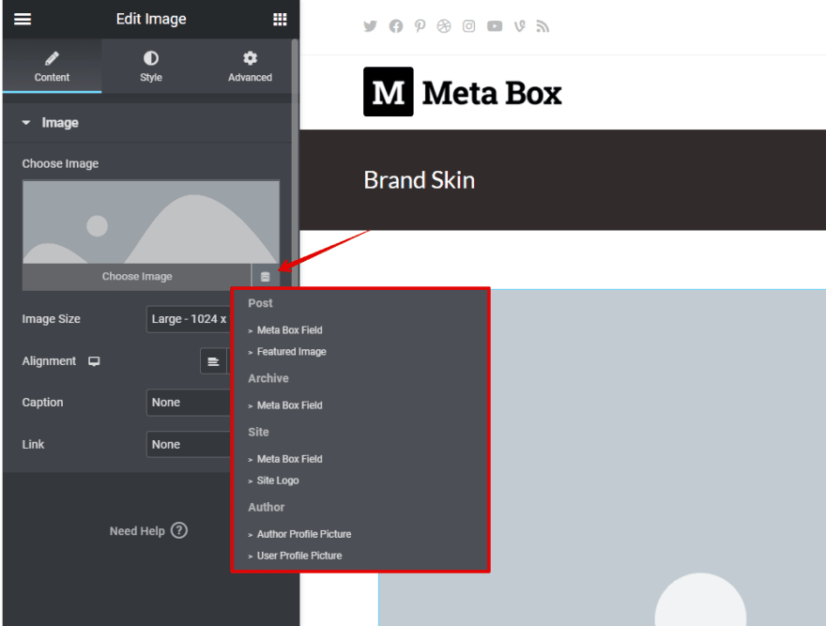Click the image placeholder widget in preview
The image size is (826, 626).
point(602,457)
